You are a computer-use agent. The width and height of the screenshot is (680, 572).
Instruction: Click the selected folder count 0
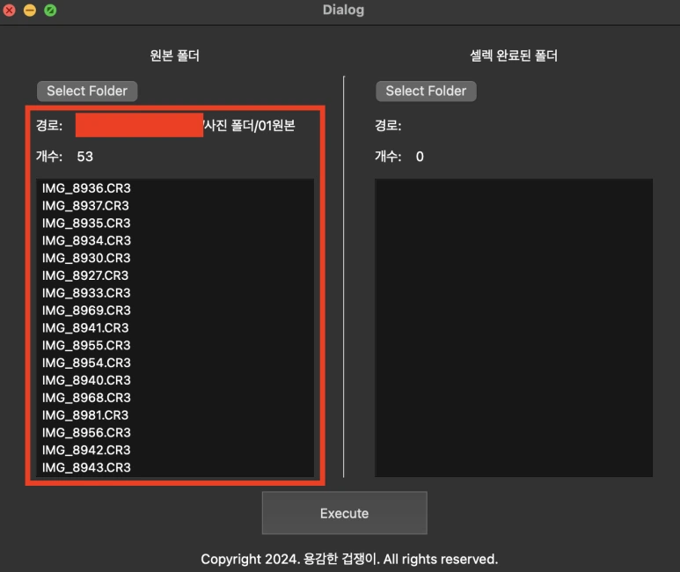420,157
